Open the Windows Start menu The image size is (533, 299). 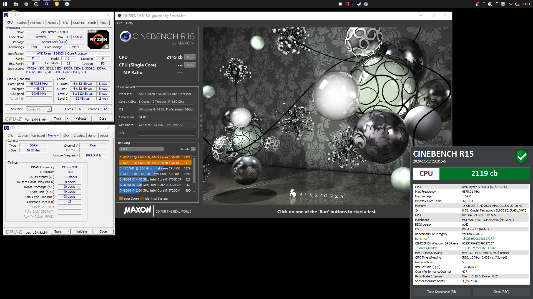click(5, 4)
